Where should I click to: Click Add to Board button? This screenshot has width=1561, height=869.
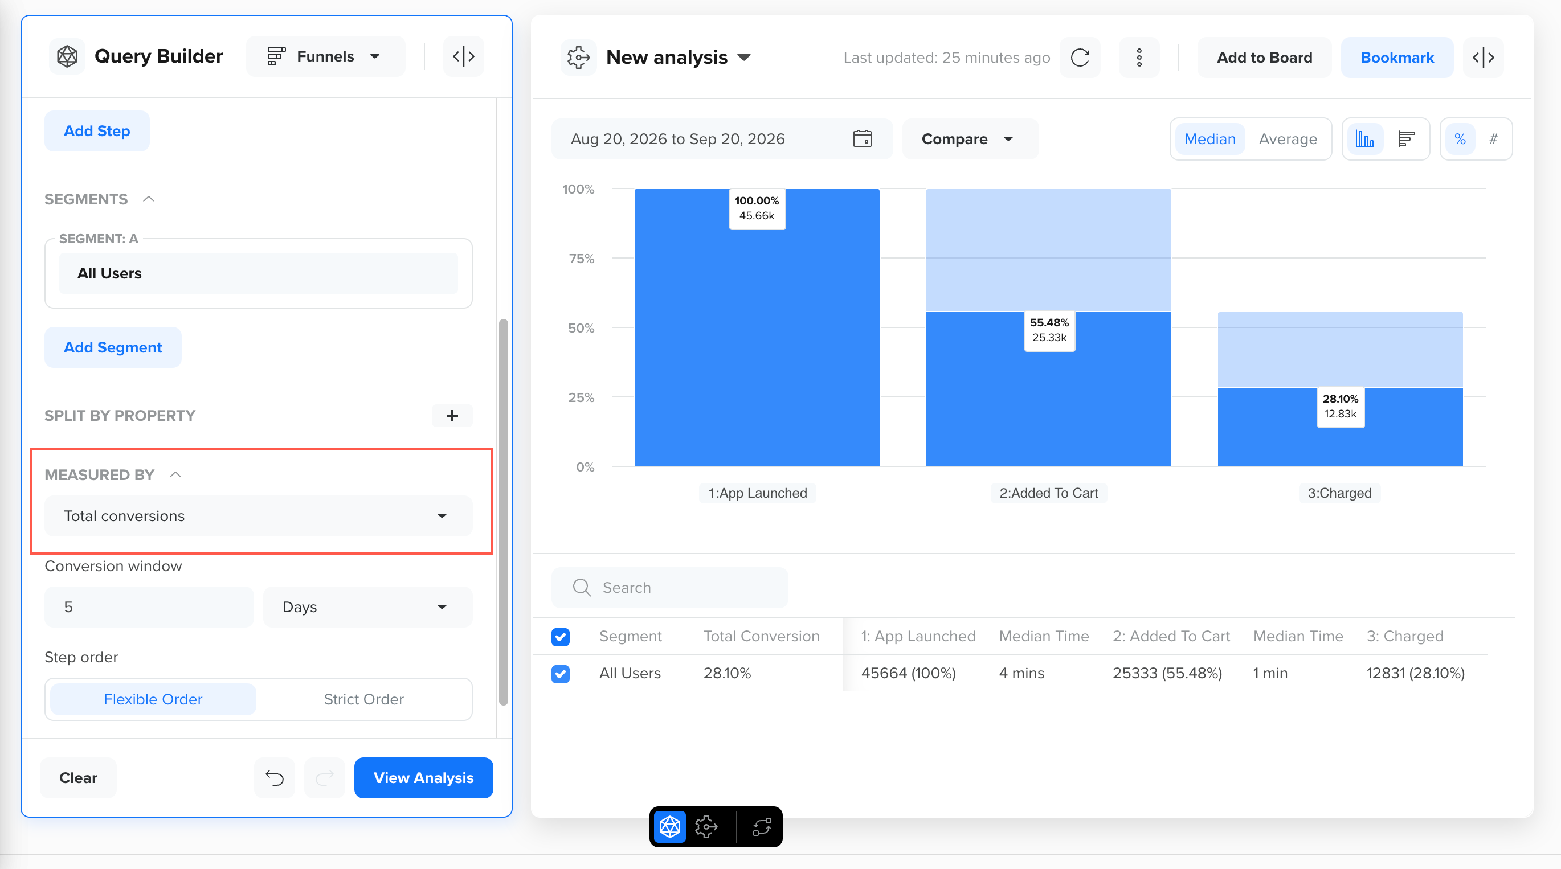[x=1264, y=58]
